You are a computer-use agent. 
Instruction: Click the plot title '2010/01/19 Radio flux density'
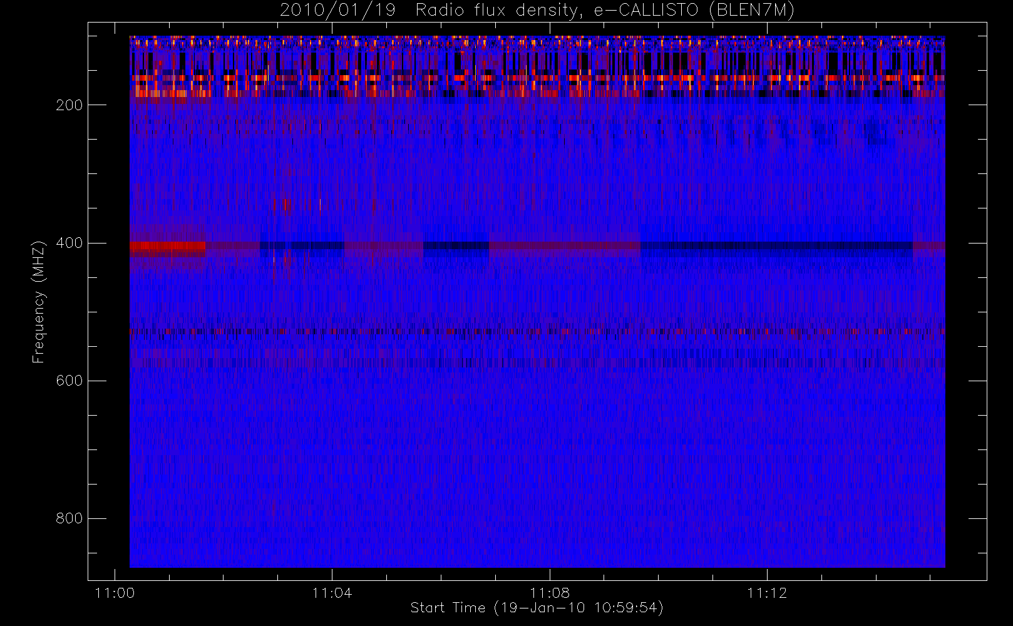(537, 11)
